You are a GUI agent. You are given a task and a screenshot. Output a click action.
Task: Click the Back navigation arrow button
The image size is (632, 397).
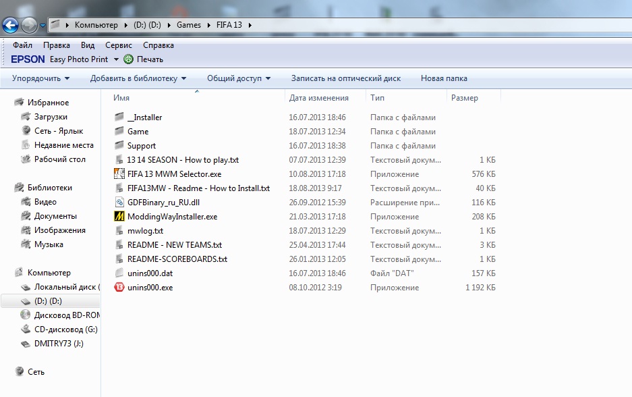point(11,26)
